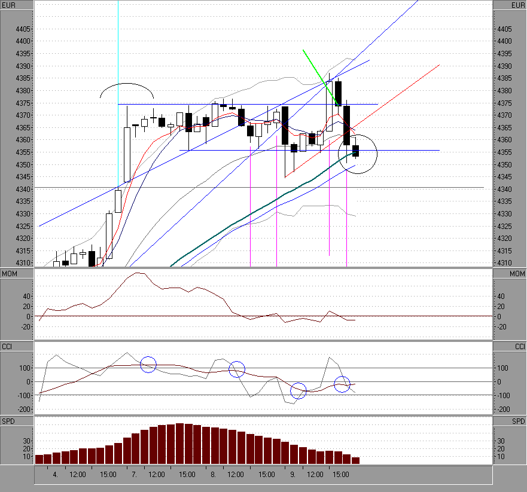527x492 pixels.
Task: Click the first blue circle on CCI panel
Action: [x=148, y=365]
